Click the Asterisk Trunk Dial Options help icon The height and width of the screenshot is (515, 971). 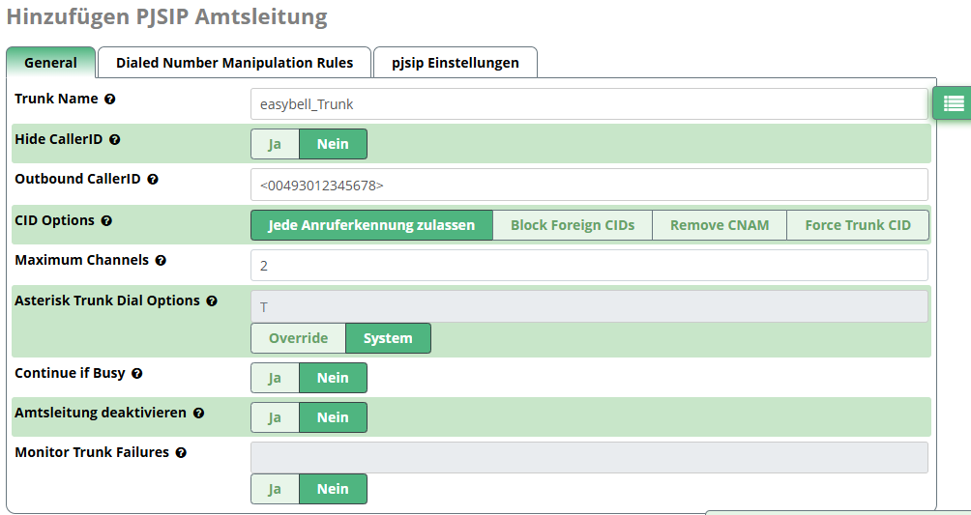212,301
